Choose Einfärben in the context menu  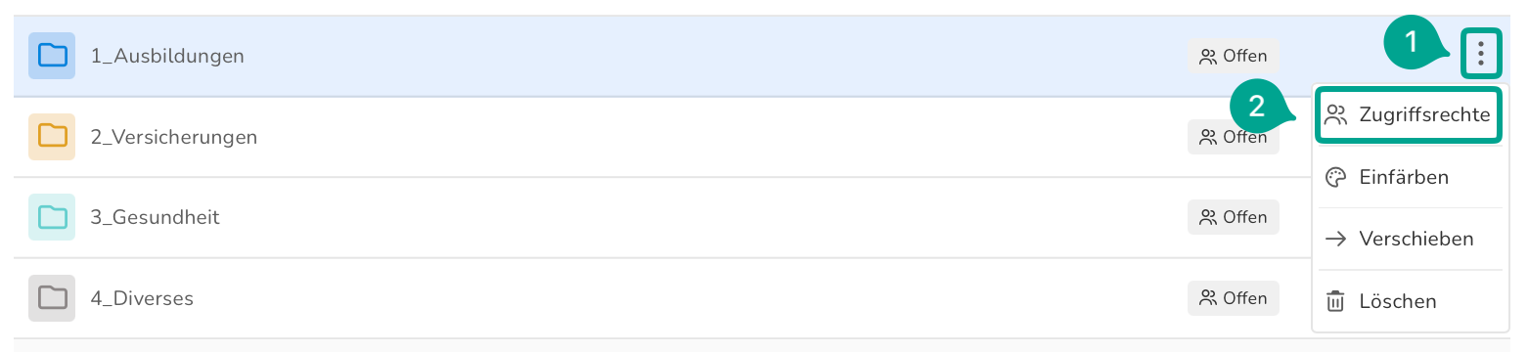click(x=1408, y=177)
